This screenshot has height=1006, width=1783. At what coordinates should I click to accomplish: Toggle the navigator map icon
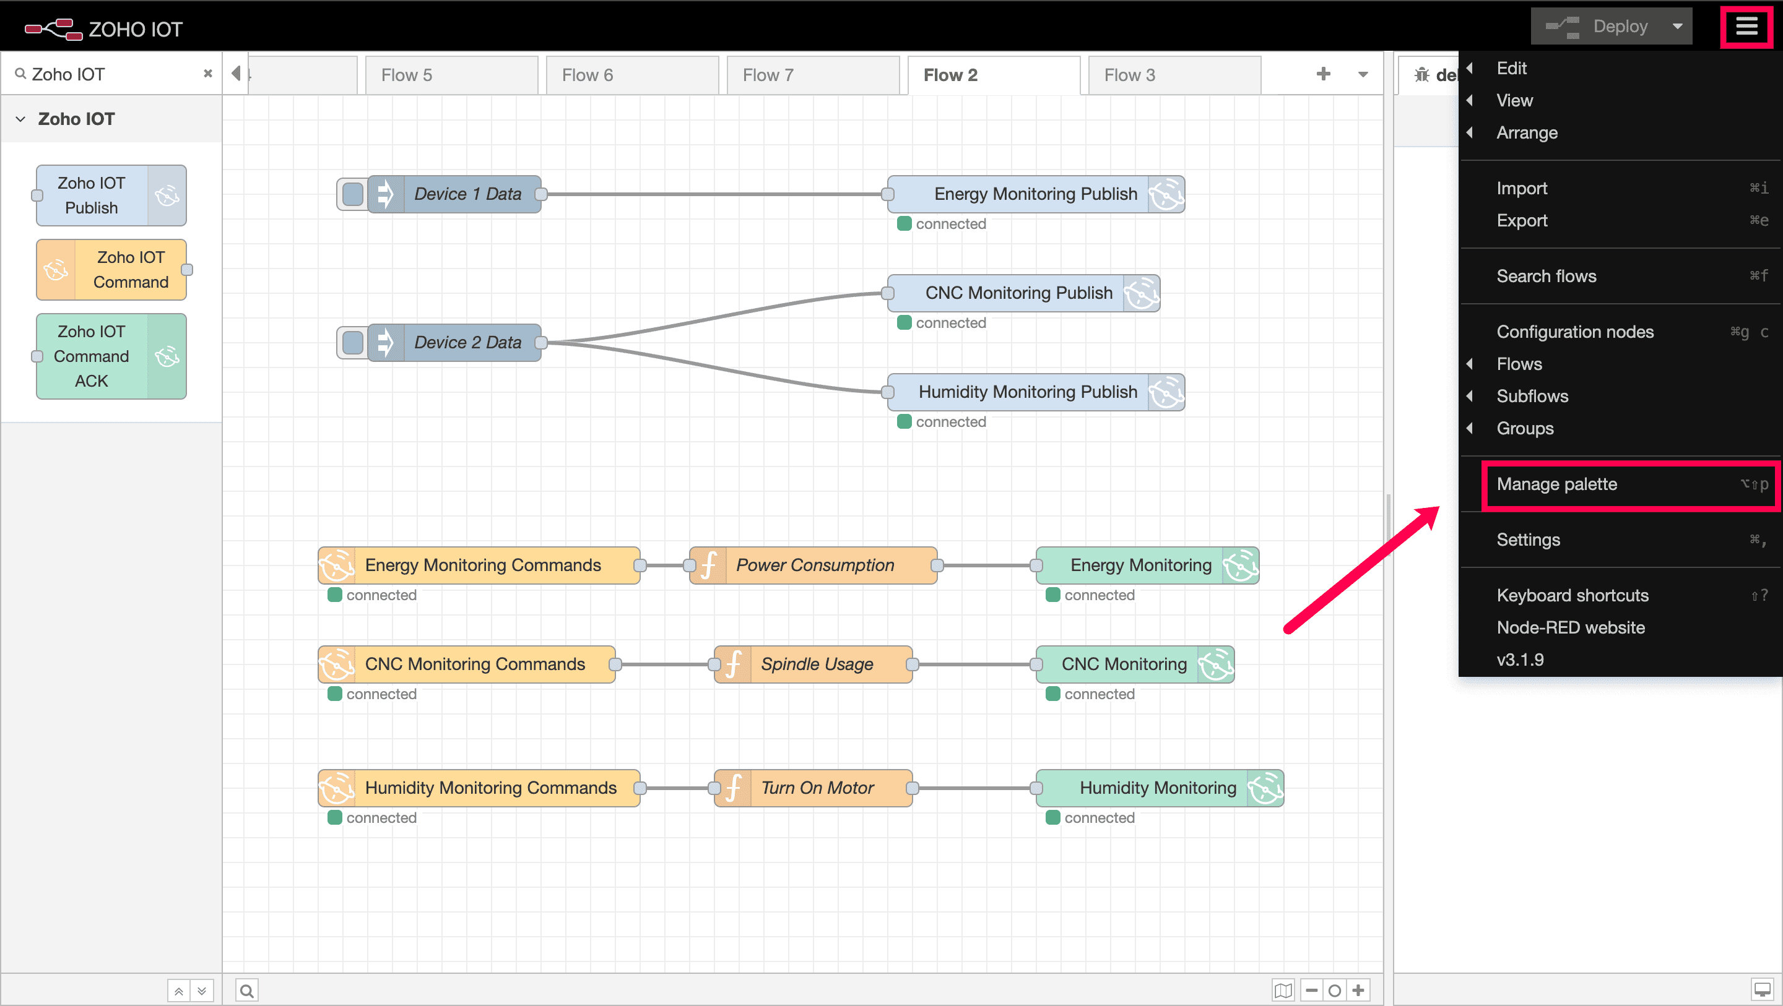pos(1283,990)
